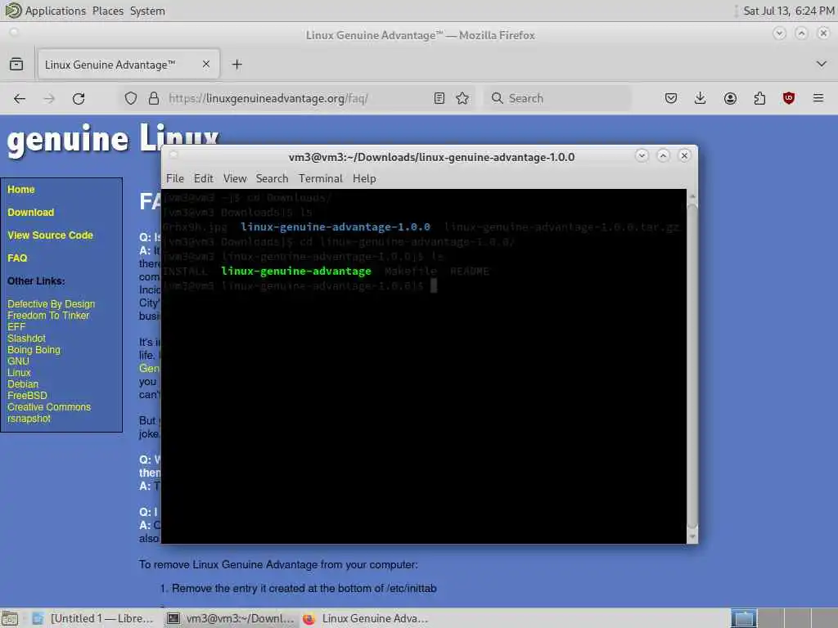Go back in Firefox
Screen dimensions: 838x628
click(20, 98)
